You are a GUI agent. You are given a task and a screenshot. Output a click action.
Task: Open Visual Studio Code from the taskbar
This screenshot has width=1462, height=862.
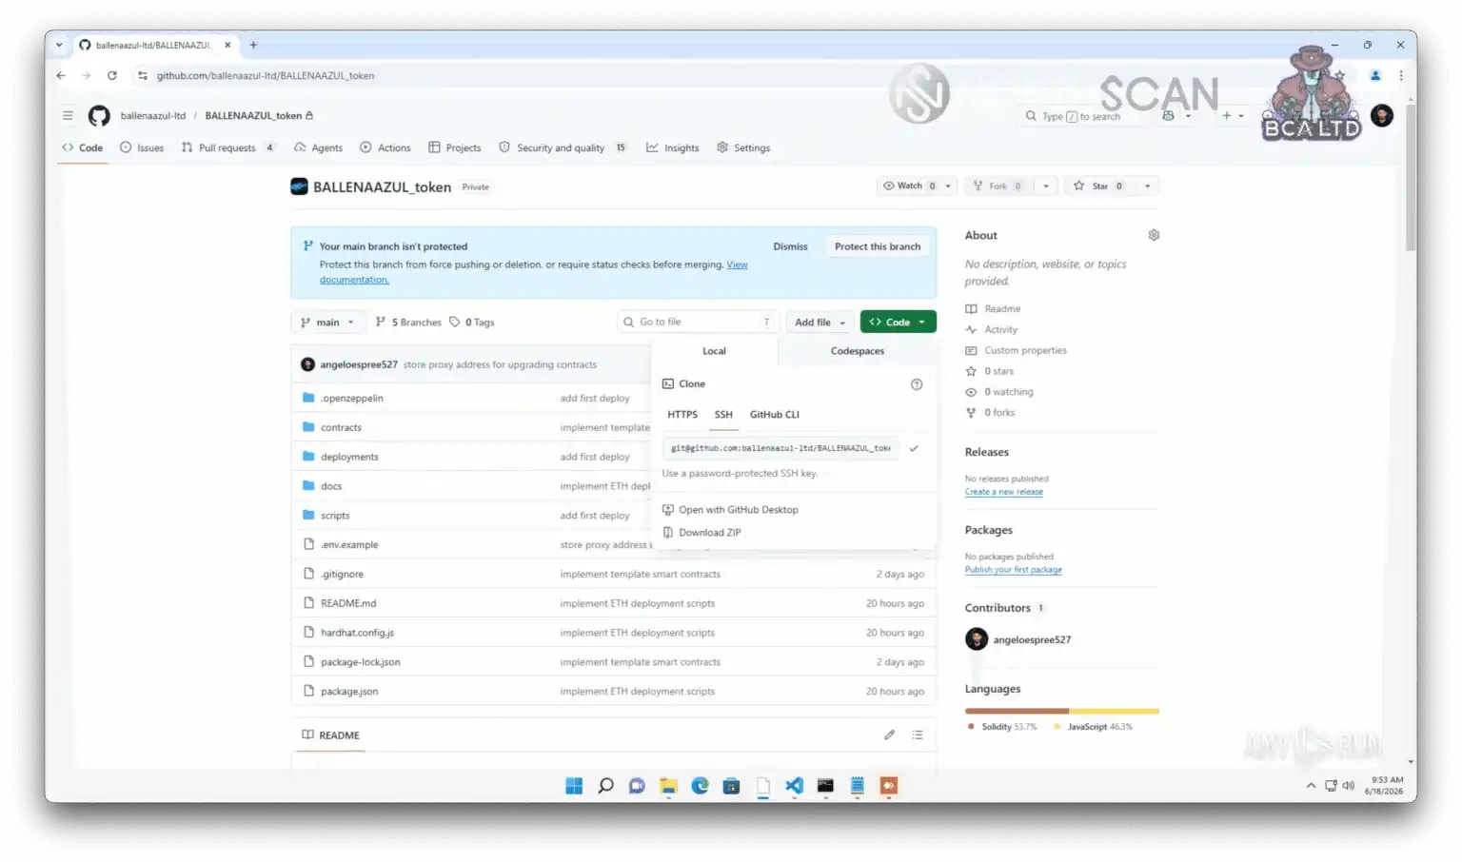(x=794, y=786)
